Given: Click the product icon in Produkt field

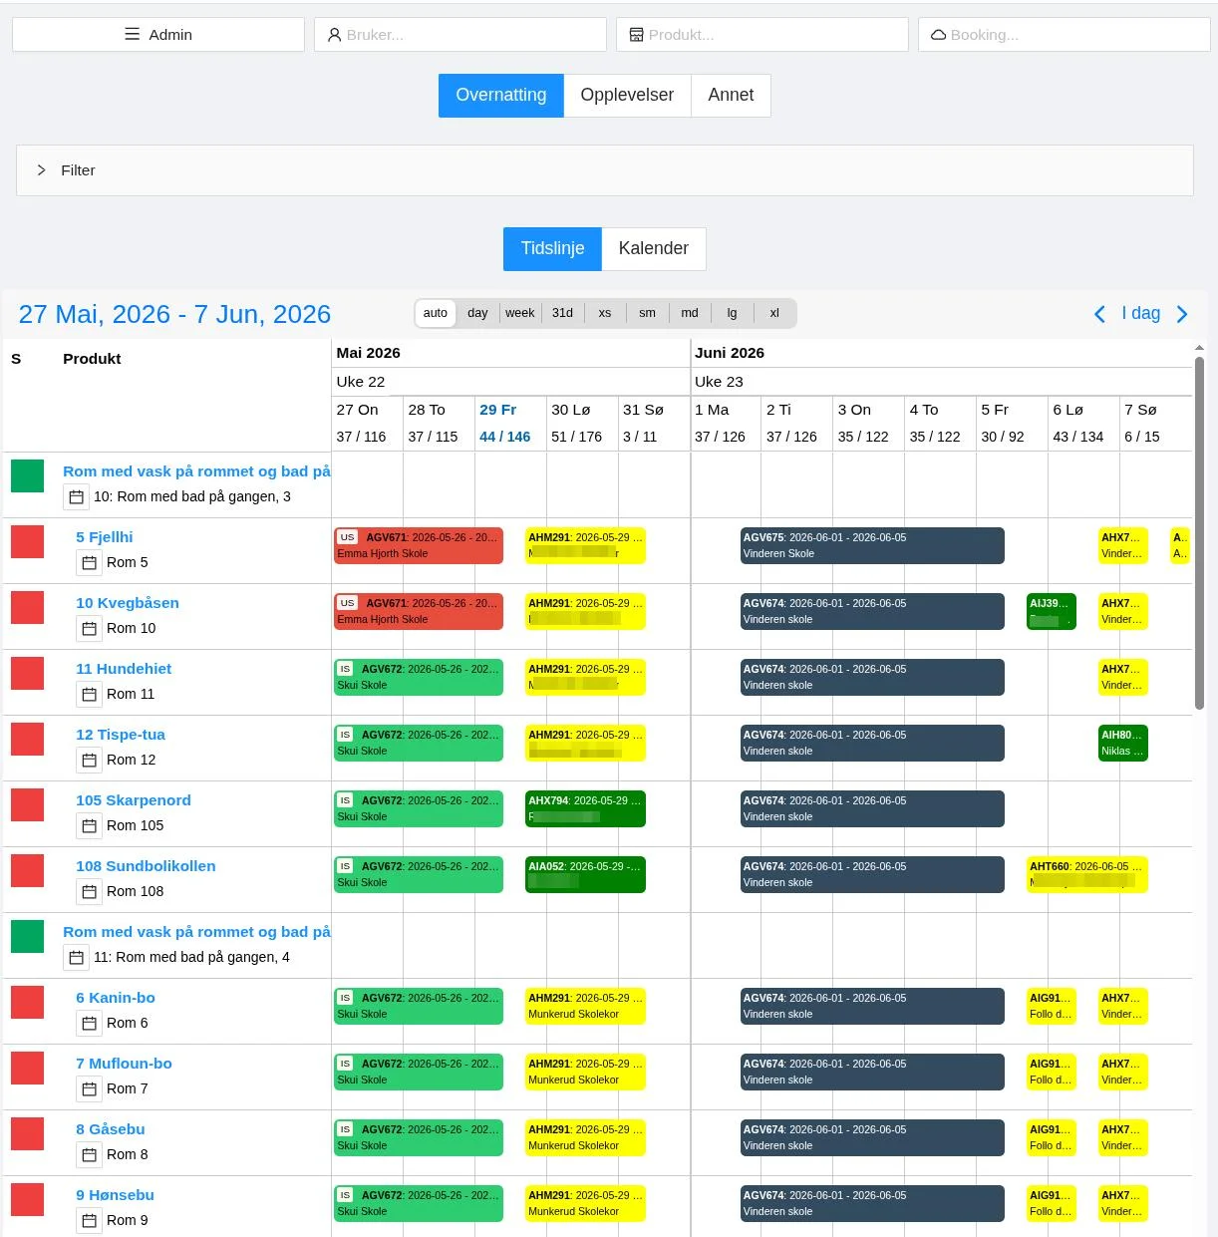Looking at the screenshot, I should pyautogui.click(x=636, y=35).
